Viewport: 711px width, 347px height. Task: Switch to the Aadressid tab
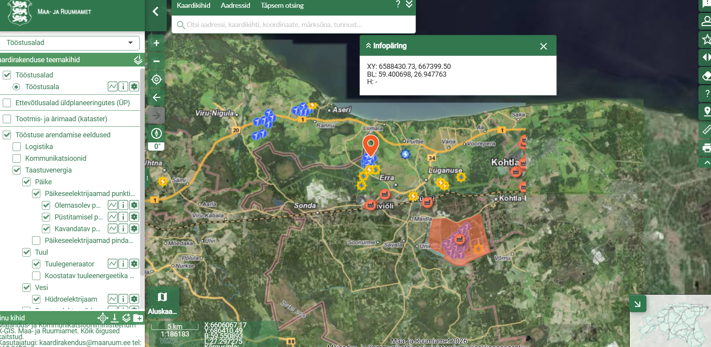tap(235, 5)
